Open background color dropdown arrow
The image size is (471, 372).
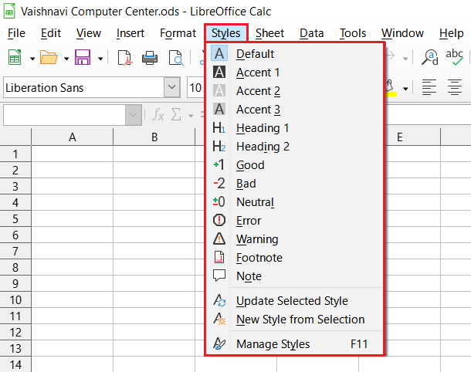click(x=405, y=89)
